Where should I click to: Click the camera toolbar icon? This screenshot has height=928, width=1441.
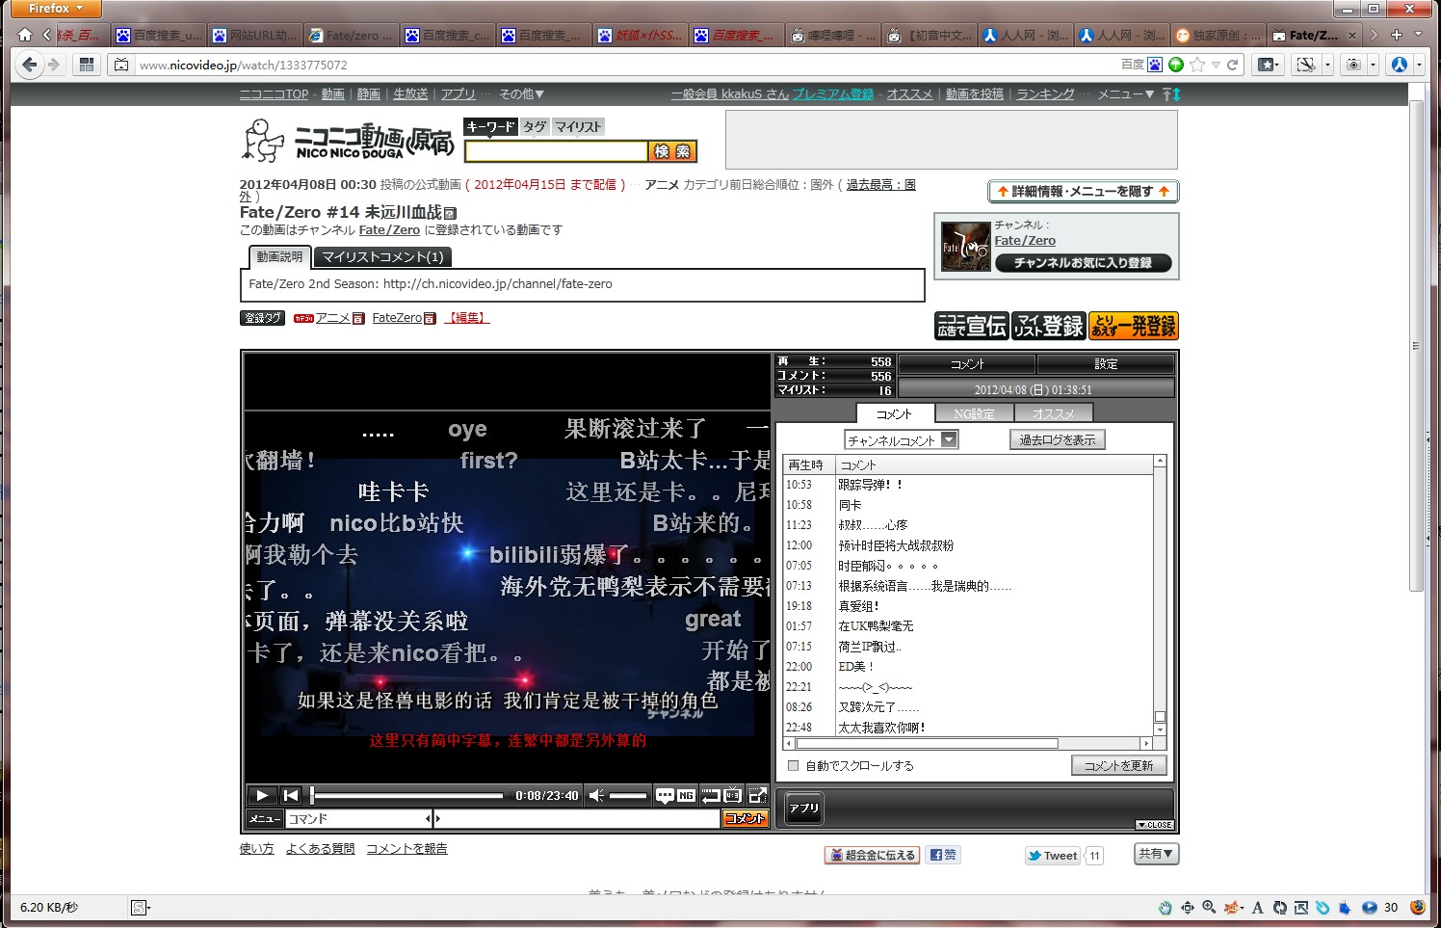1353,65
